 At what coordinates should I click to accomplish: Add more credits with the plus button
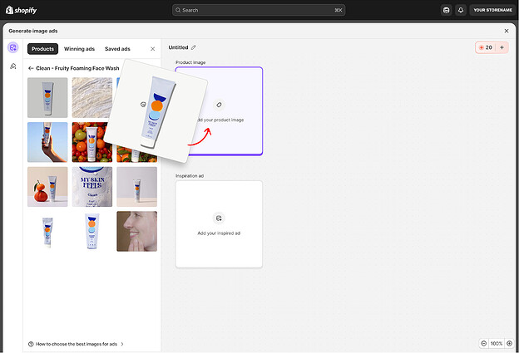(502, 47)
